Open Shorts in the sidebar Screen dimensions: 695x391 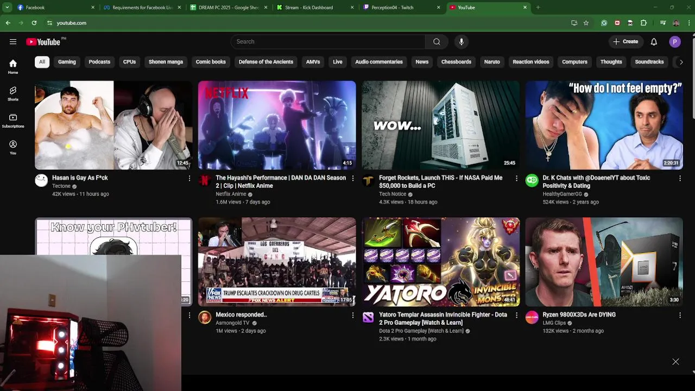click(x=13, y=94)
